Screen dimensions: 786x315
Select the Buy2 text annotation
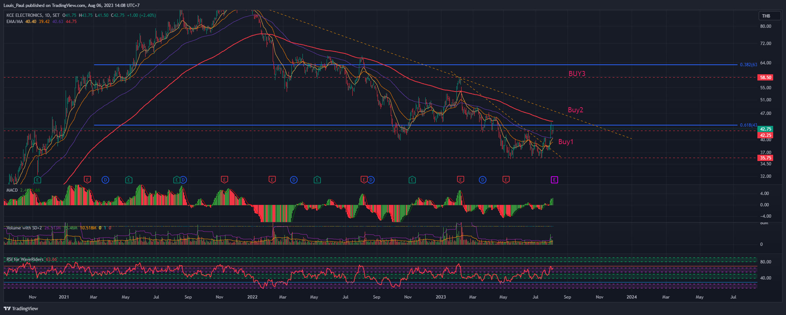coord(576,110)
